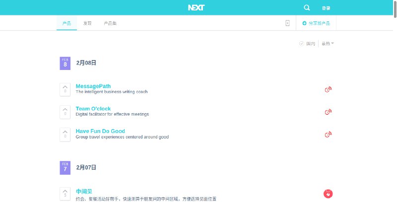The image size is (397, 202).
Task: Expand the 最热 sort dropdown
Action: (328, 44)
